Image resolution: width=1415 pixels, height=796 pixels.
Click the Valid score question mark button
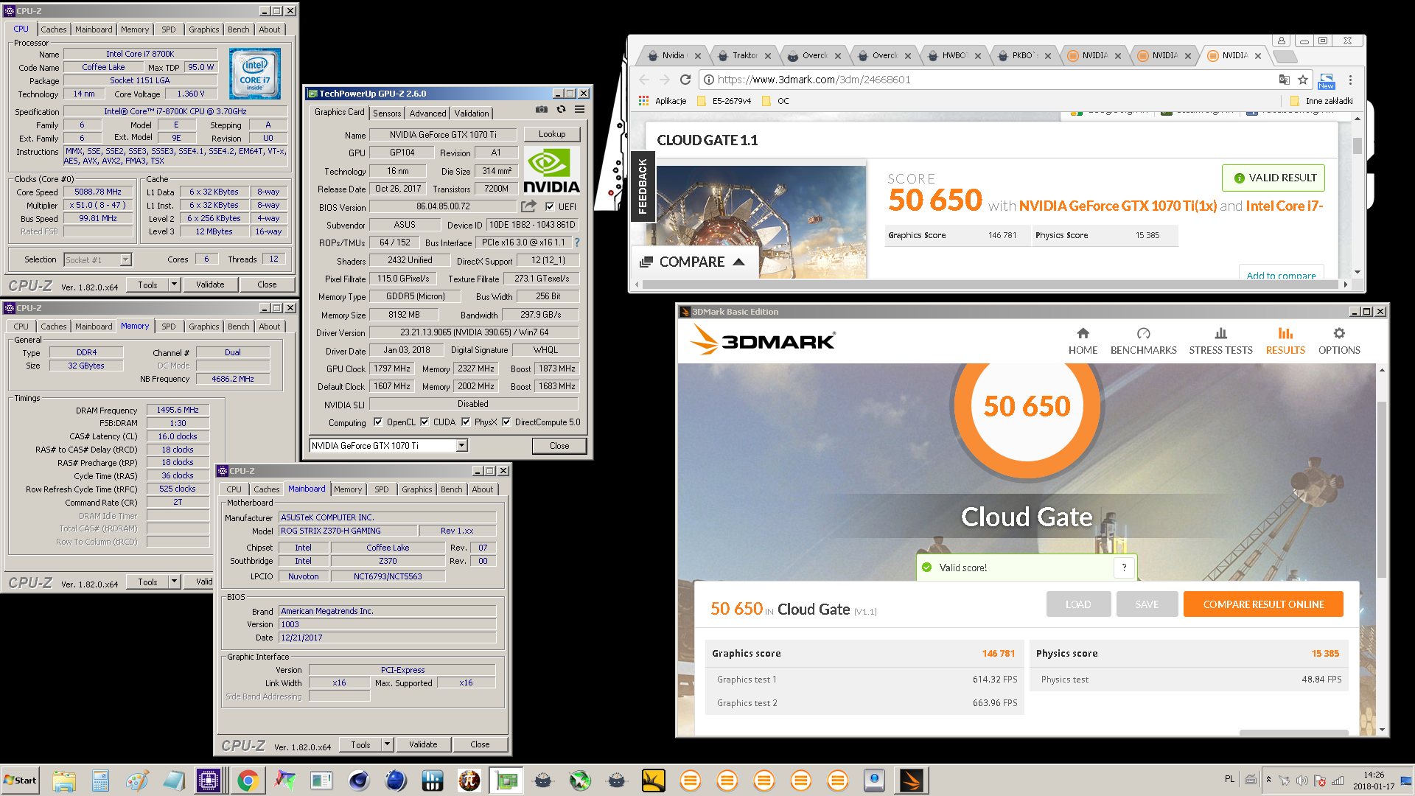click(1124, 567)
